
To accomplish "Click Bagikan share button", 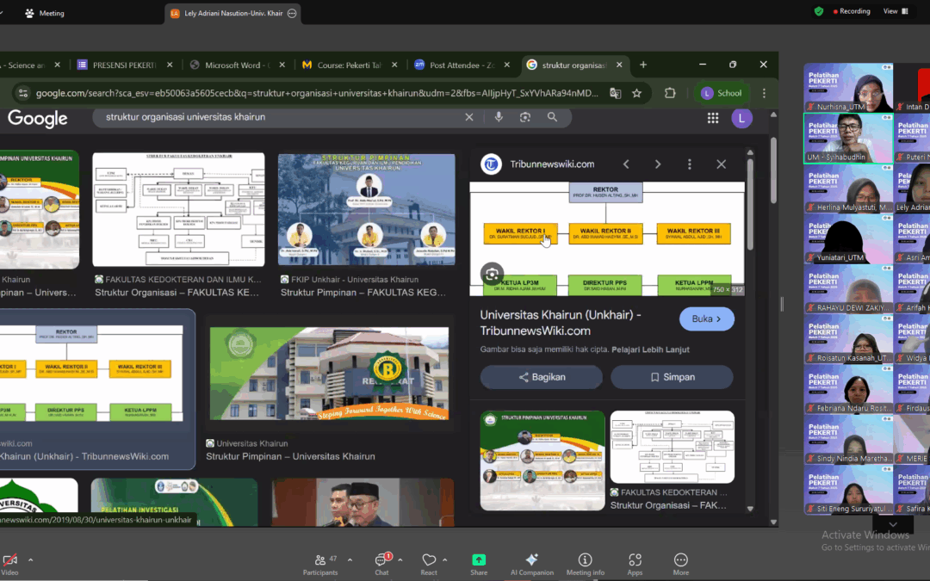I will tap(542, 377).
